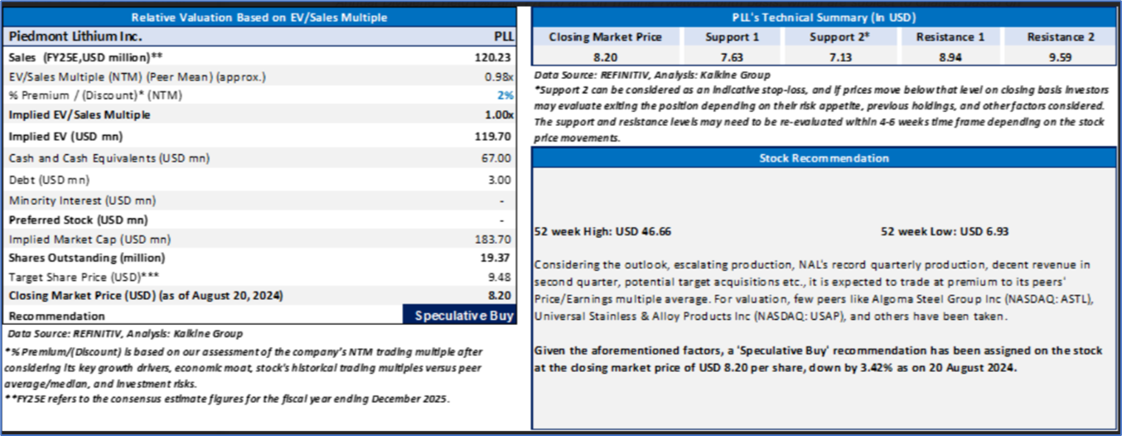Click the Sales FY25E value 120.23

[x=496, y=57]
